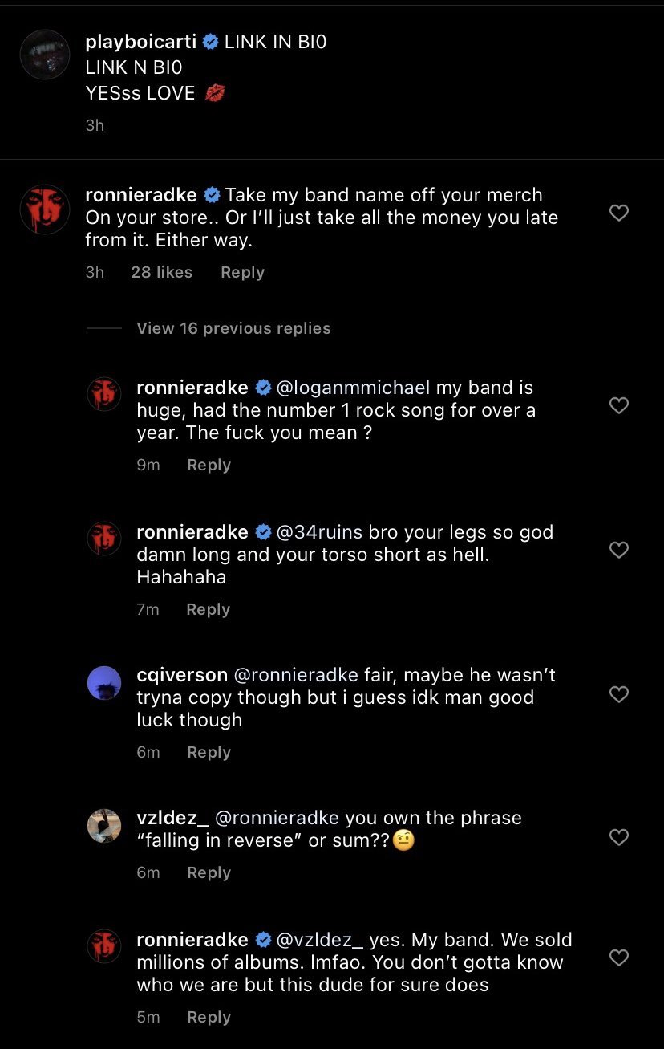The height and width of the screenshot is (1049, 664).
Task: Tap heart on vzldez_'s comment
Action: pyautogui.click(x=618, y=837)
